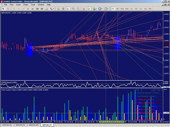Viewport: 170px width, 127px height.
Task: Click the 1.6023 price scale label
Action: tap(166, 14)
